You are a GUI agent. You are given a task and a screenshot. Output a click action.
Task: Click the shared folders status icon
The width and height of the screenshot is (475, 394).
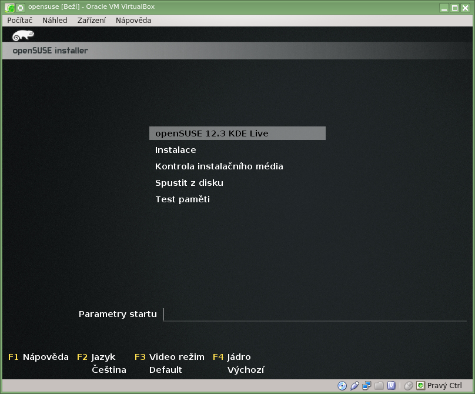click(x=379, y=386)
